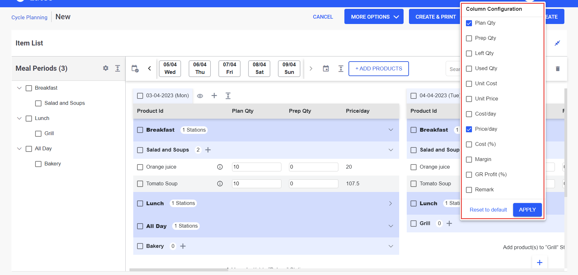Image resolution: width=578 pixels, height=275 pixels.
Task: Uncheck Plan Qty column
Action: pyautogui.click(x=469, y=23)
